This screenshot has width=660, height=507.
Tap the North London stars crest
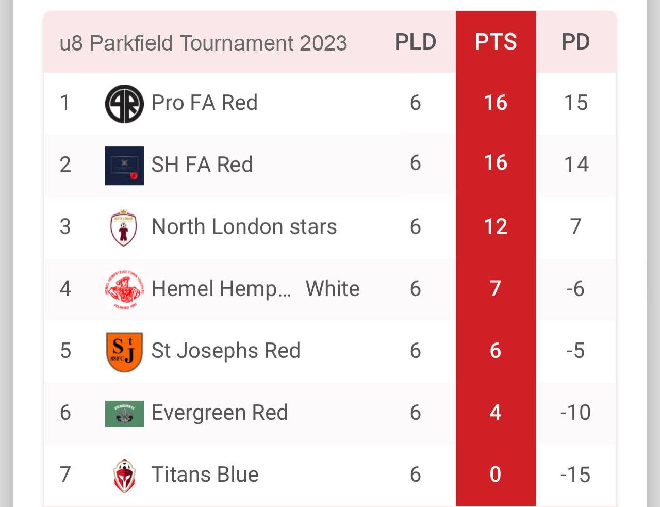click(124, 227)
